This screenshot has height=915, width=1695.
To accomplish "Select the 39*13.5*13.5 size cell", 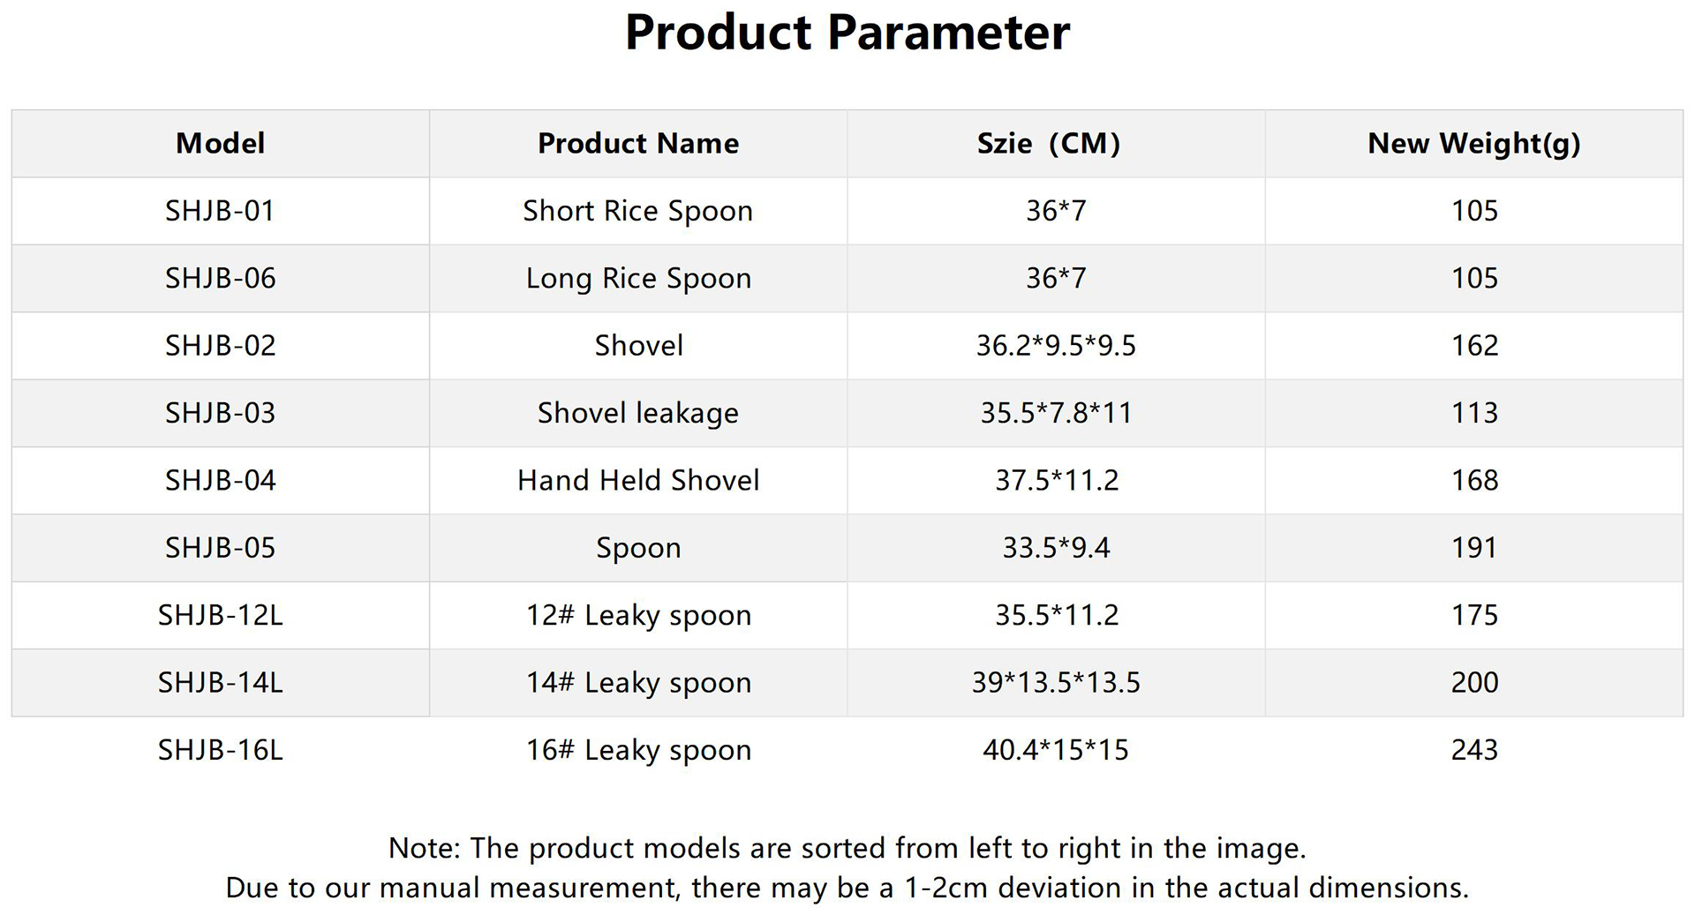I will pyautogui.click(x=1055, y=682).
